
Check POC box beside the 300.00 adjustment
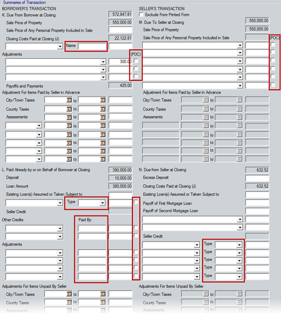(136, 61)
